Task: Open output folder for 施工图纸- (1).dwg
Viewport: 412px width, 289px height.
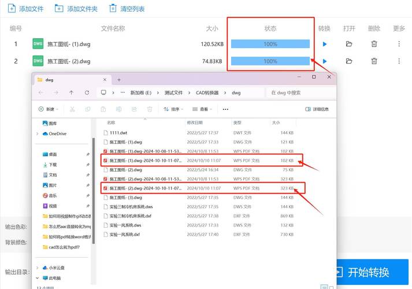Action: pyautogui.click(x=349, y=44)
